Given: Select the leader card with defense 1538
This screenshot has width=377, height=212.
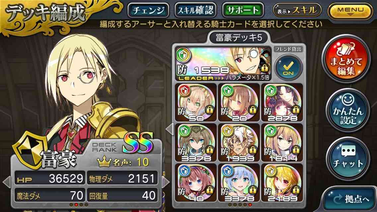Looking at the screenshot, I should [223, 64].
